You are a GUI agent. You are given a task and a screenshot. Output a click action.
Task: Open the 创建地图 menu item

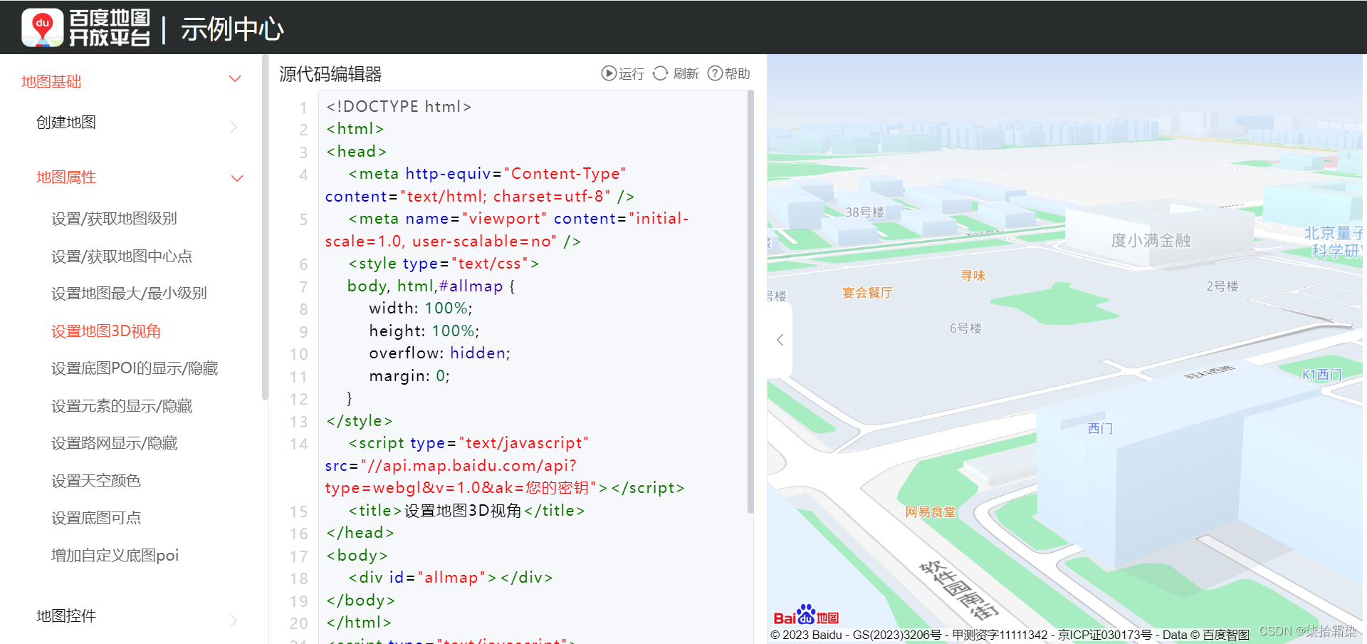66,123
